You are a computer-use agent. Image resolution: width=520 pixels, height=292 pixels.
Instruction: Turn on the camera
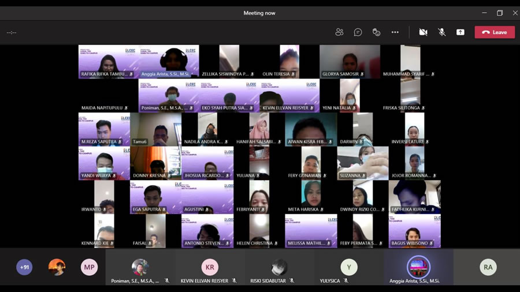pyautogui.click(x=423, y=32)
